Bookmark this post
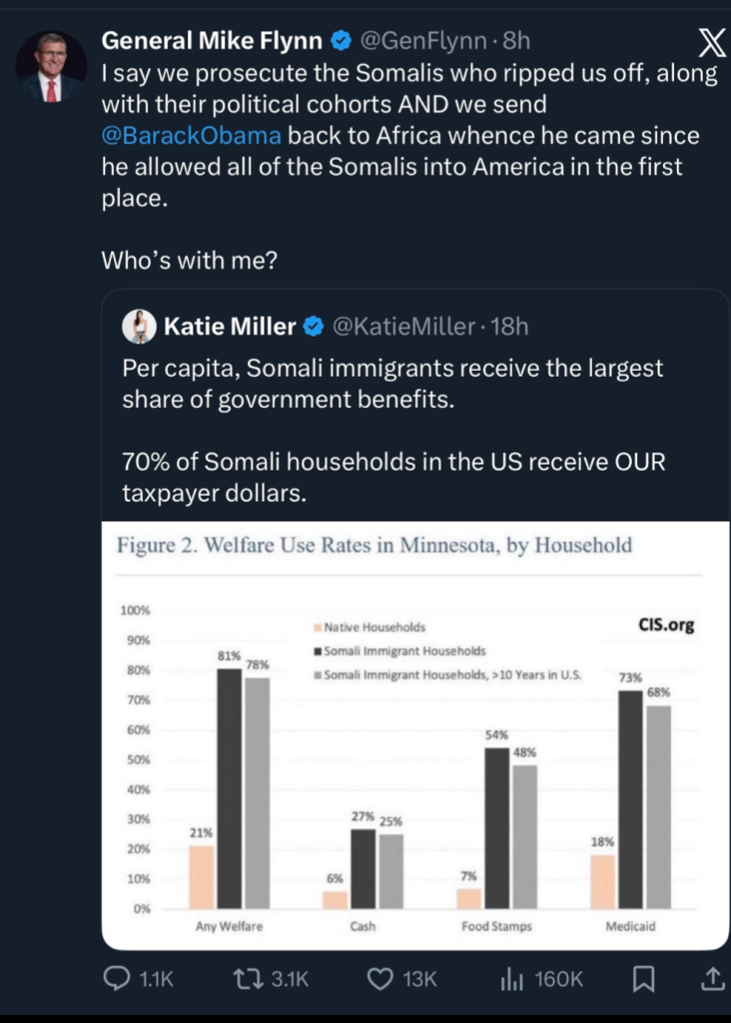This screenshot has width=731, height=1023. pos(644,980)
